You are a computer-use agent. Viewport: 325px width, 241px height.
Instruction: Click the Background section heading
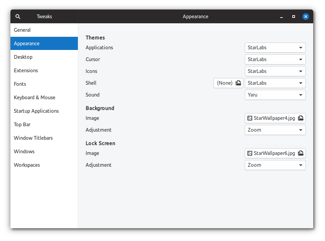tap(100, 108)
